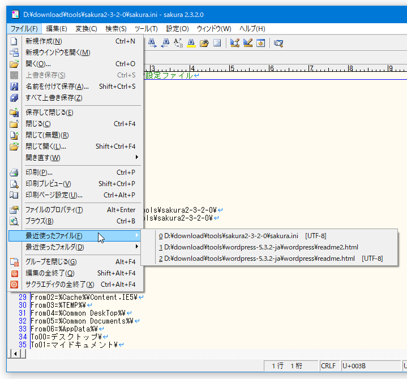Select 名前を付けて保存(A)... entry
Viewport: 407px width, 379px height.
click(75, 87)
